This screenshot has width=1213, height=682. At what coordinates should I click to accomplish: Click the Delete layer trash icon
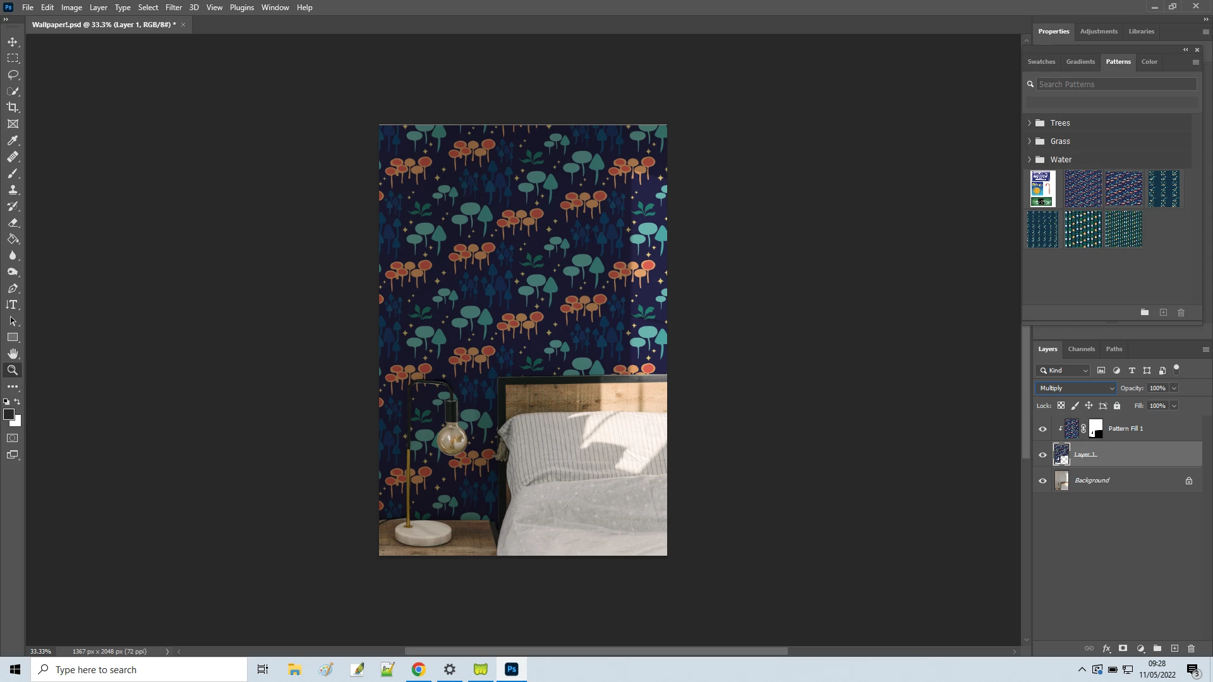[1191, 649]
